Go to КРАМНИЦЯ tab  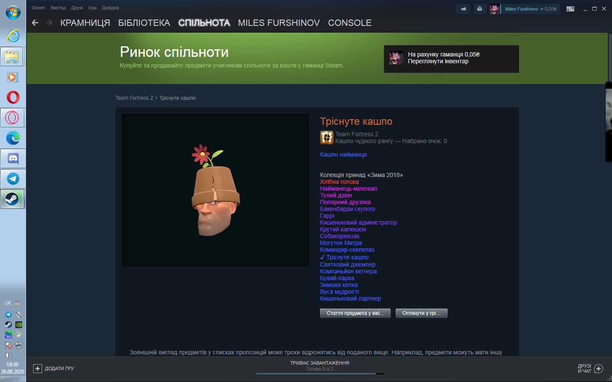click(x=85, y=23)
